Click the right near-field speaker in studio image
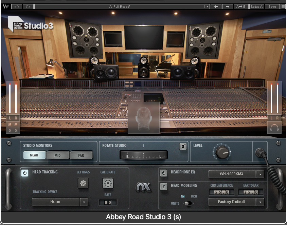The width and height of the screenshot is (287, 225). point(183,72)
